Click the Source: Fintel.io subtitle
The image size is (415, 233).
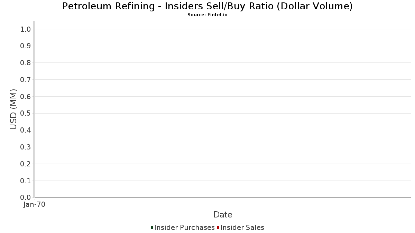pyautogui.click(x=207, y=15)
